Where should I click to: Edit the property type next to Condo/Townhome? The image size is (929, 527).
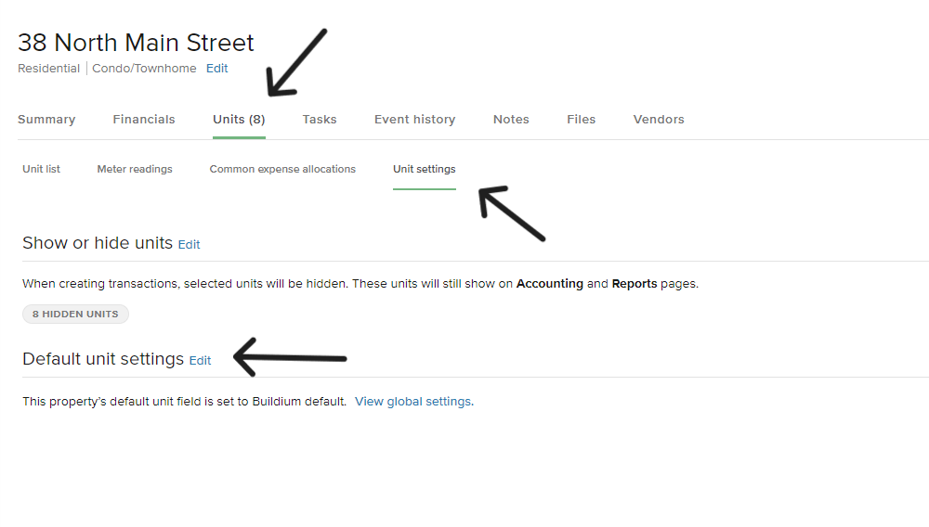(216, 69)
